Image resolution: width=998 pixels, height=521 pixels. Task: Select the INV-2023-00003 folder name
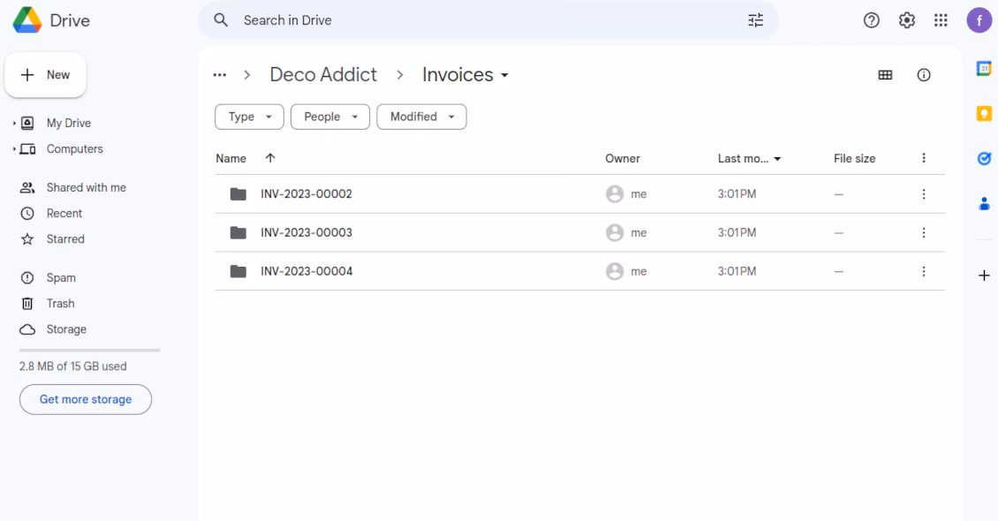[x=306, y=233]
